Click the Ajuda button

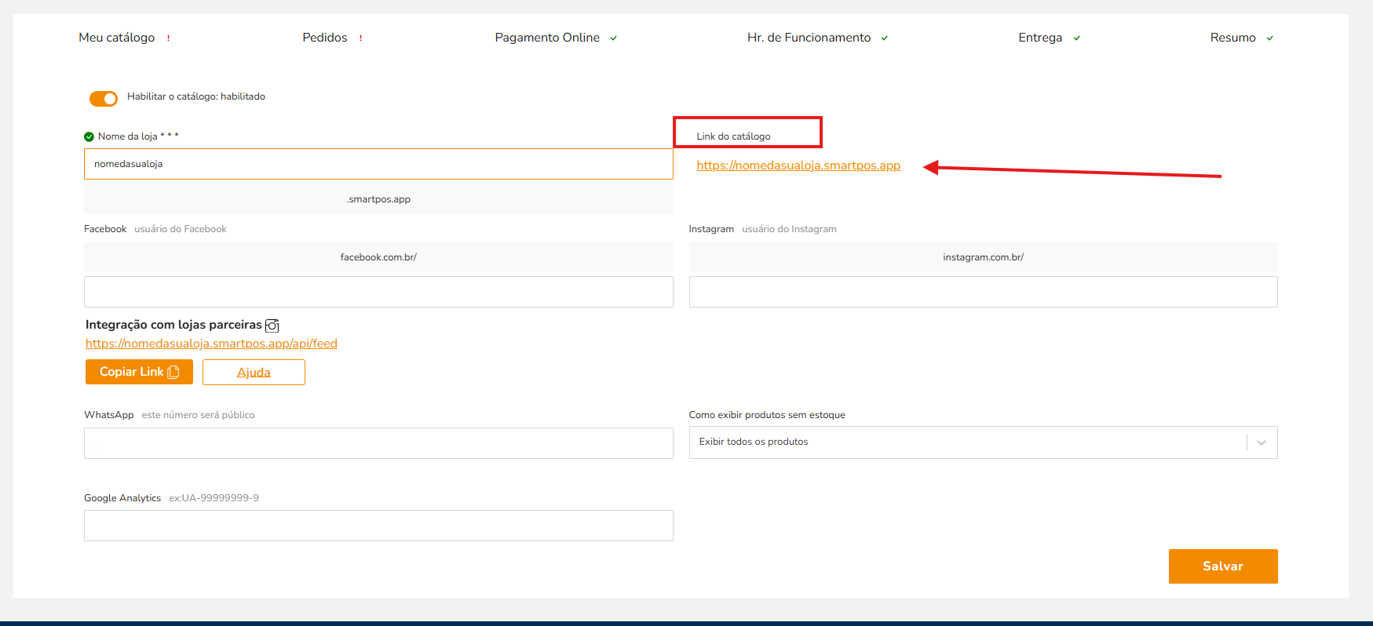pos(254,373)
